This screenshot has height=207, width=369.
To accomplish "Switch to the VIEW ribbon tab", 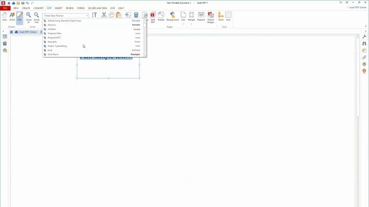I will (x=16, y=8).
